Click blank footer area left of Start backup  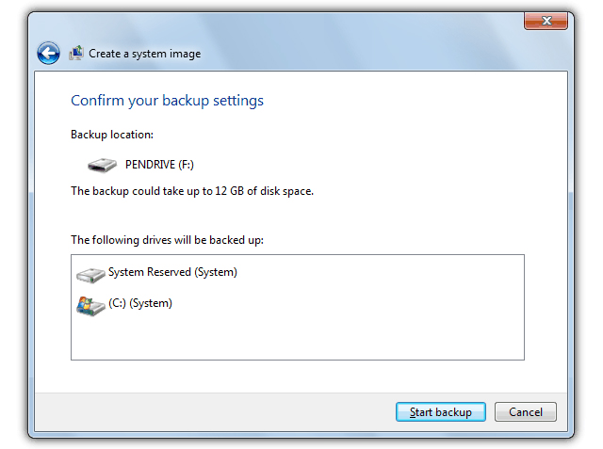click(207, 412)
